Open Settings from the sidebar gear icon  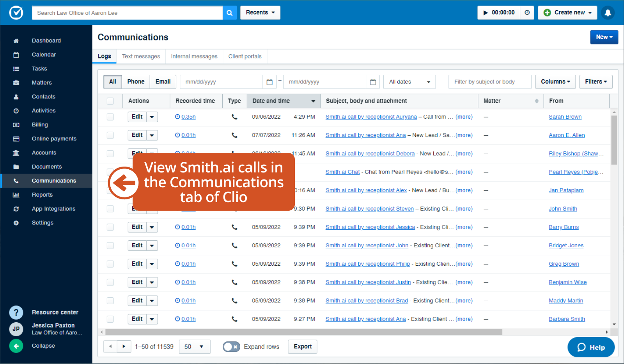tap(16, 222)
